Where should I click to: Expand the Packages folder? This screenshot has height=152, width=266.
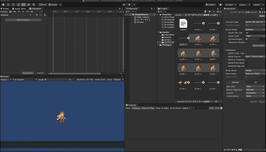tap(158, 45)
